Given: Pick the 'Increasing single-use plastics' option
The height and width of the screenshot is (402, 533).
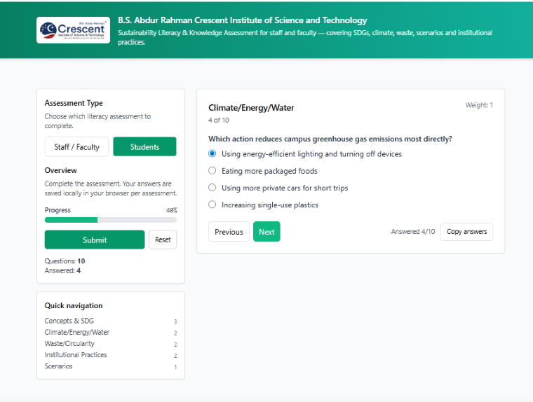Looking at the screenshot, I should point(212,205).
